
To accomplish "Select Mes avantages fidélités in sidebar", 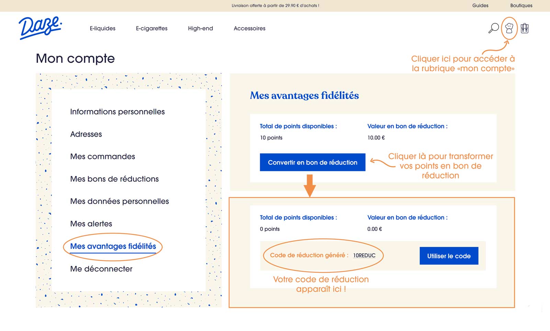I will [x=113, y=247].
